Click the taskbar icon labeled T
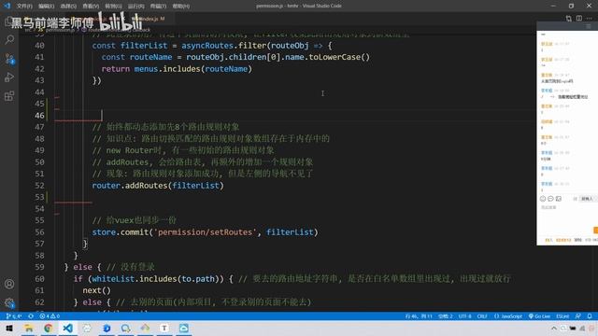This screenshot has width=598, height=336. (164, 328)
